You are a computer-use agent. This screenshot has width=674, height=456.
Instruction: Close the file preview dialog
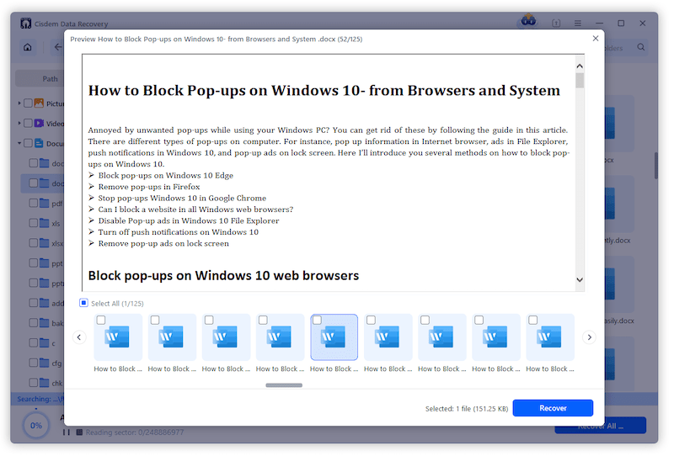coord(596,38)
